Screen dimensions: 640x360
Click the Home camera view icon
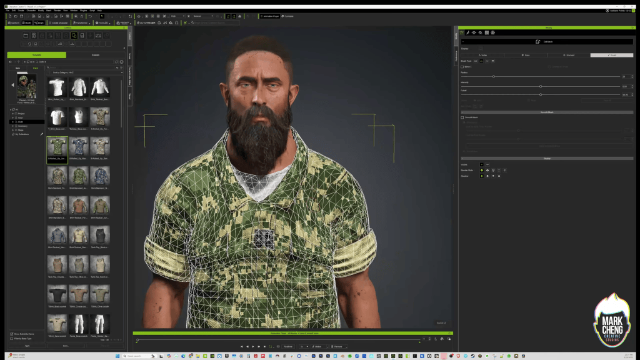pyautogui.click(x=139, y=16)
